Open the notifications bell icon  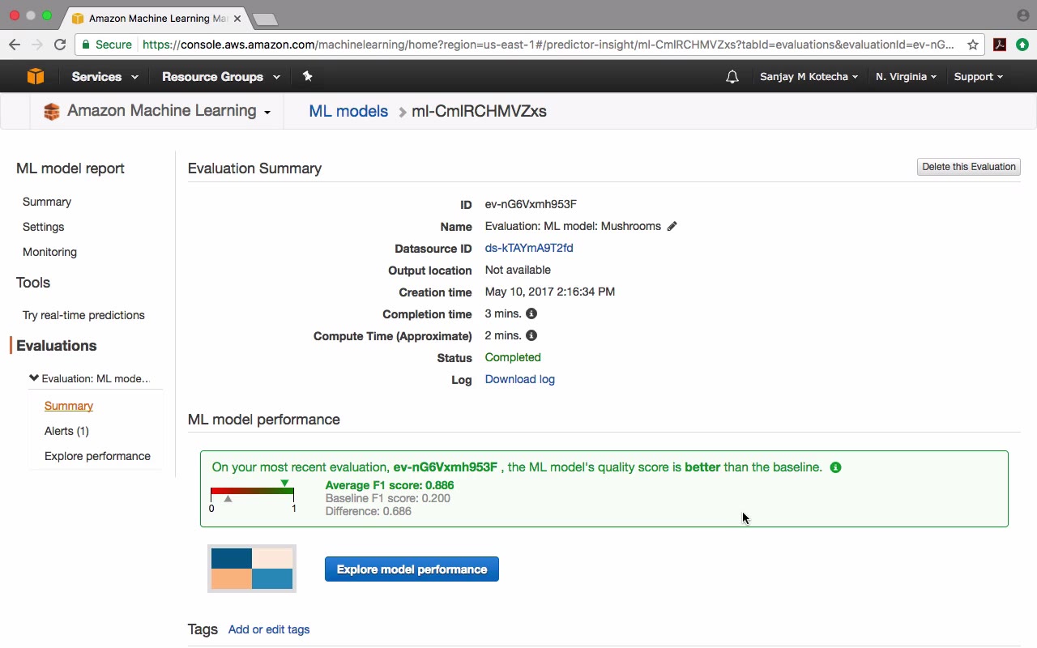[x=732, y=77]
